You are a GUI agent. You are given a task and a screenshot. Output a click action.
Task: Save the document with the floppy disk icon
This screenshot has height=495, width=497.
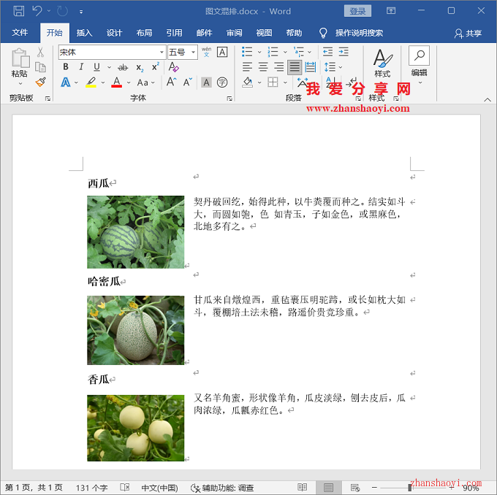tap(19, 11)
